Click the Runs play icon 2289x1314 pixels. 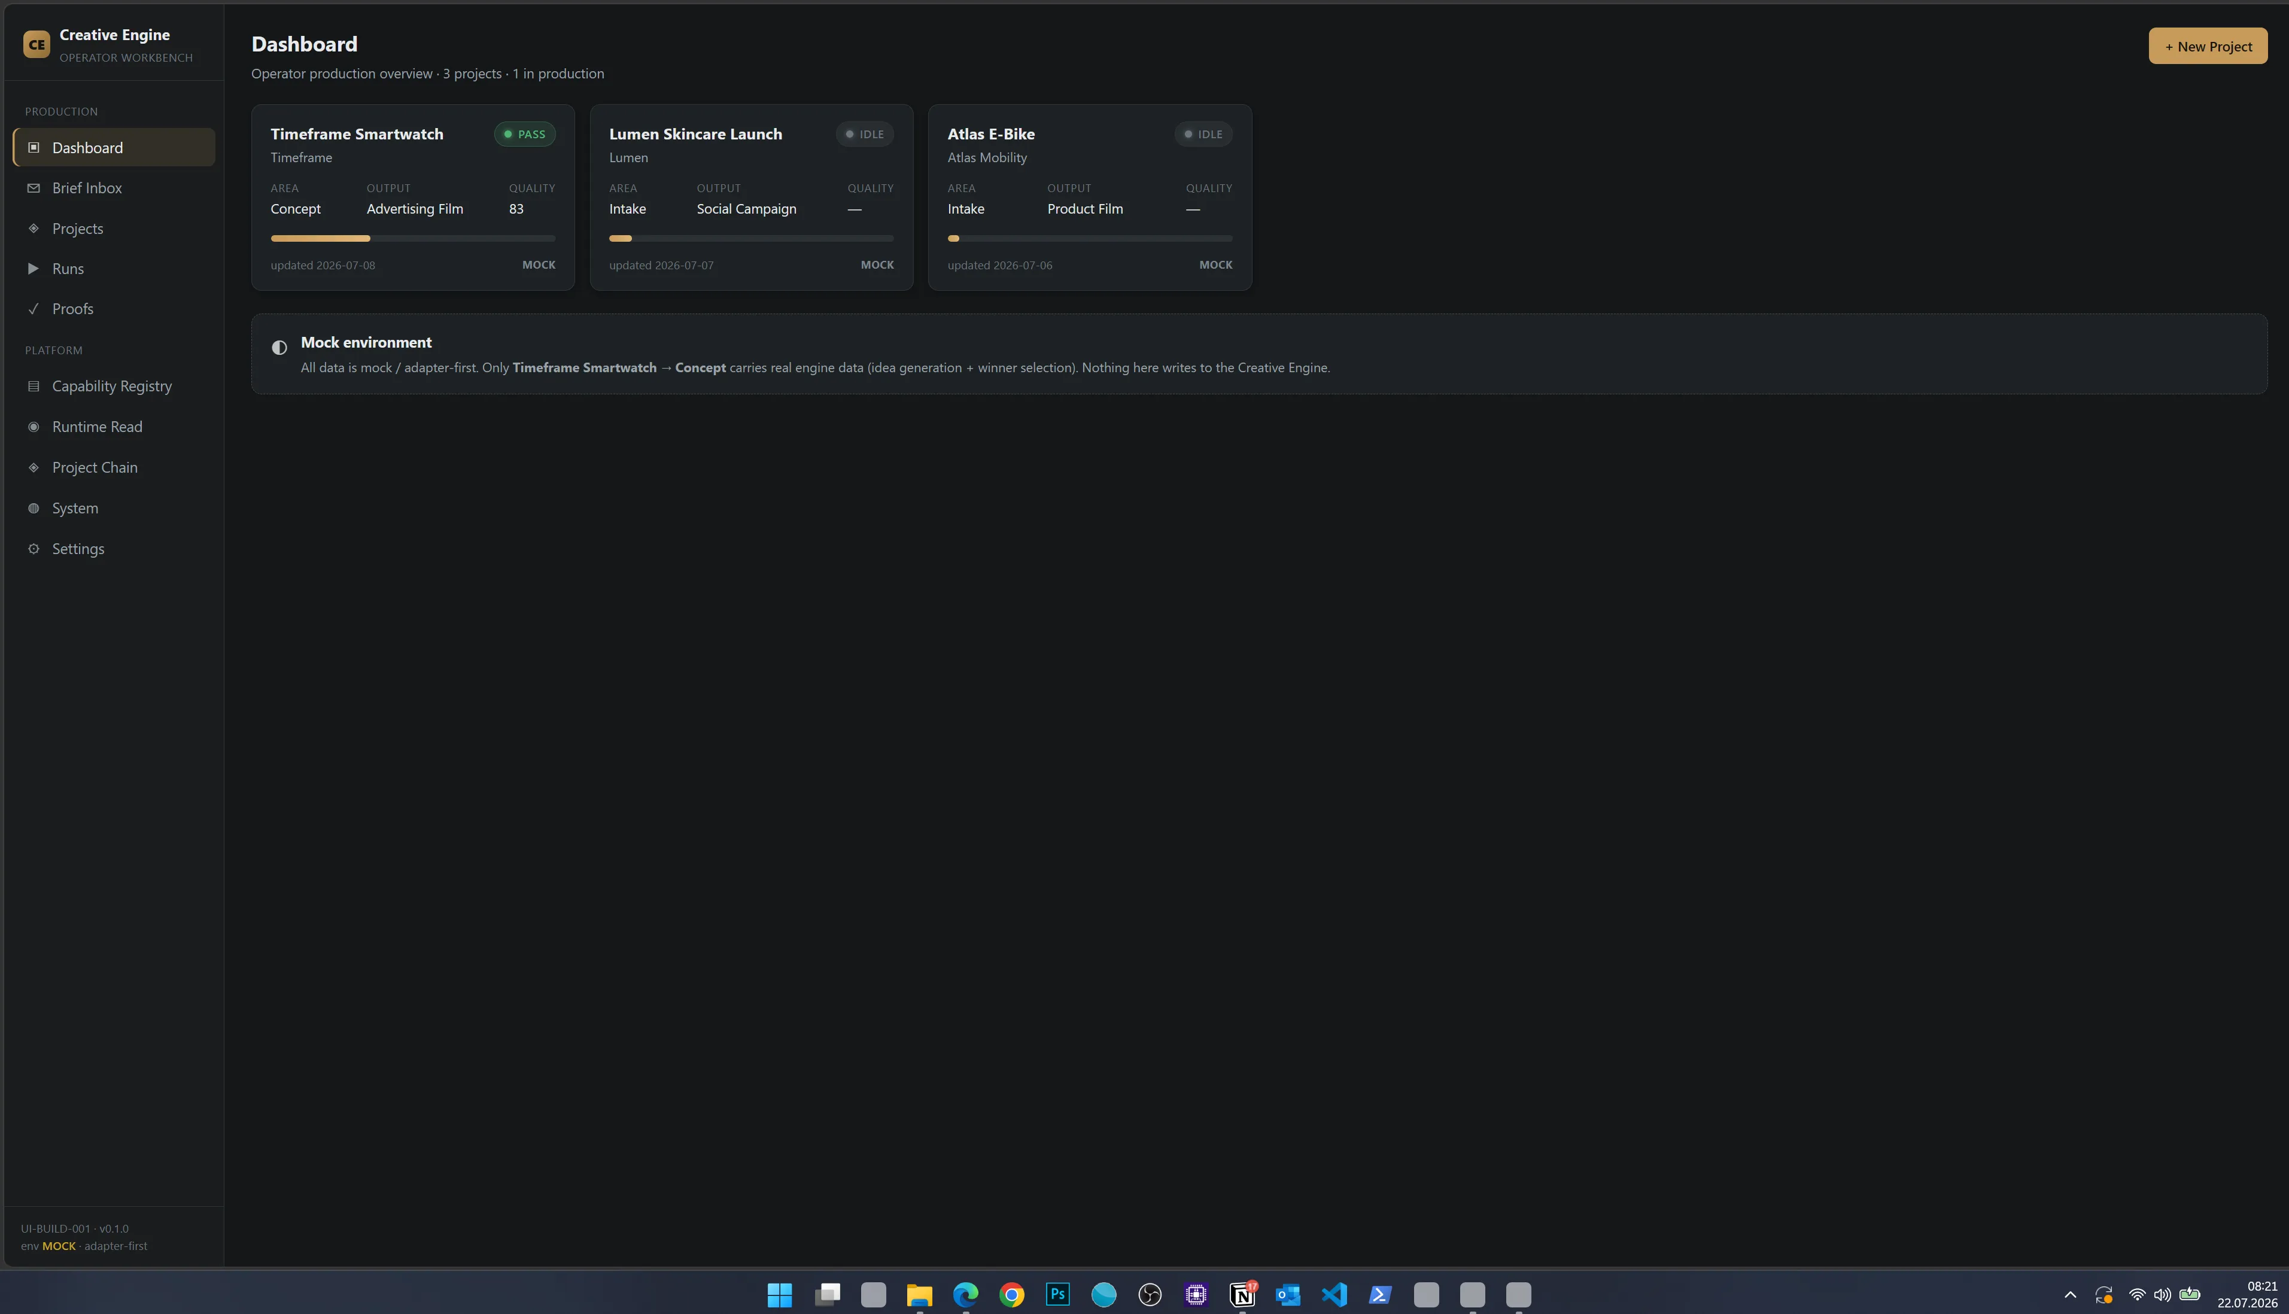click(34, 268)
